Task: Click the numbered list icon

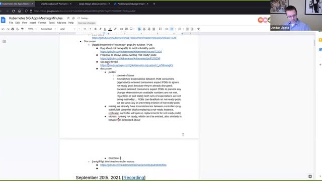Action: point(180,29)
